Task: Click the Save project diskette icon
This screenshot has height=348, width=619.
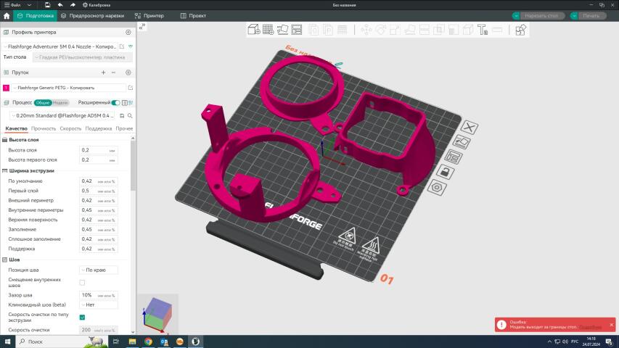Action: (x=47, y=5)
